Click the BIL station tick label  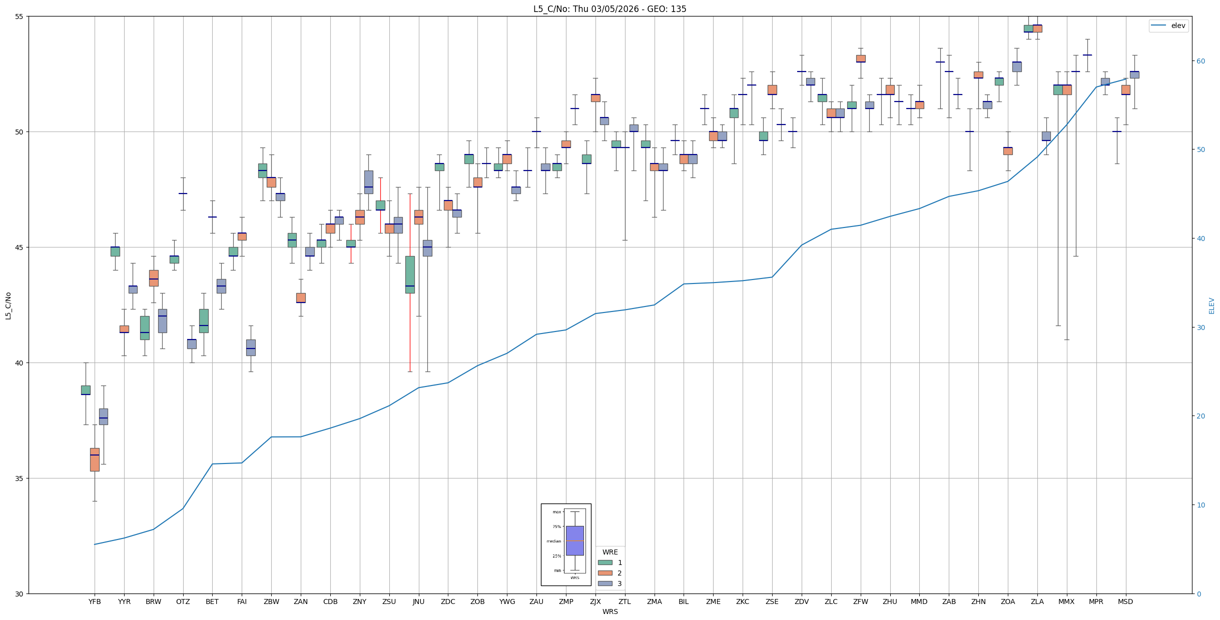tap(684, 601)
